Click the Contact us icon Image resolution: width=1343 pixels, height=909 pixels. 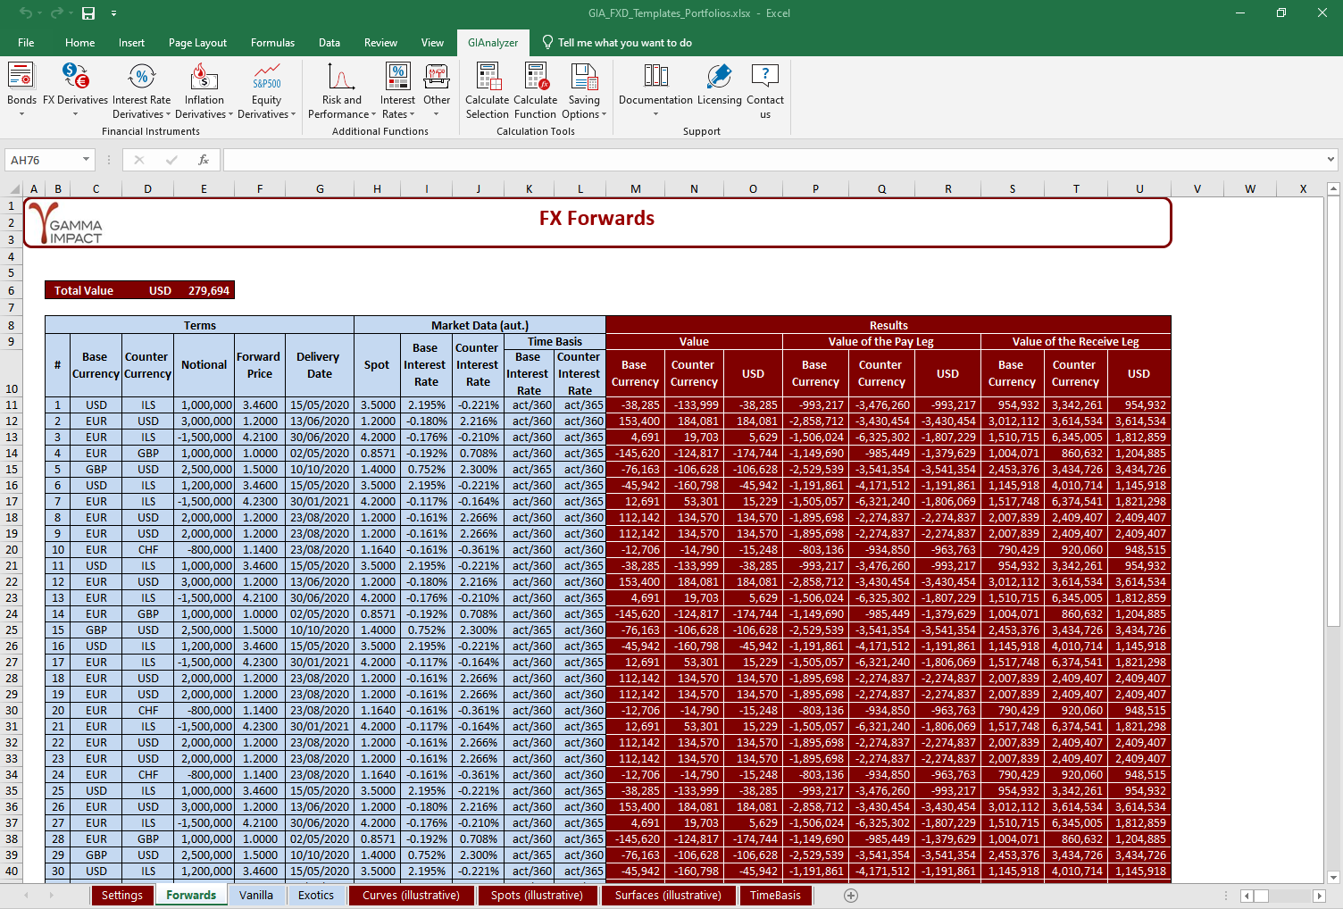coord(765,77)
